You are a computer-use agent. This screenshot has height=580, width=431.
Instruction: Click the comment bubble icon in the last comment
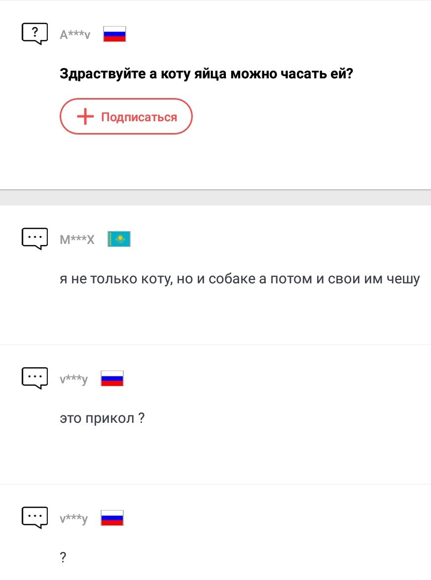[x=35, y=517]
